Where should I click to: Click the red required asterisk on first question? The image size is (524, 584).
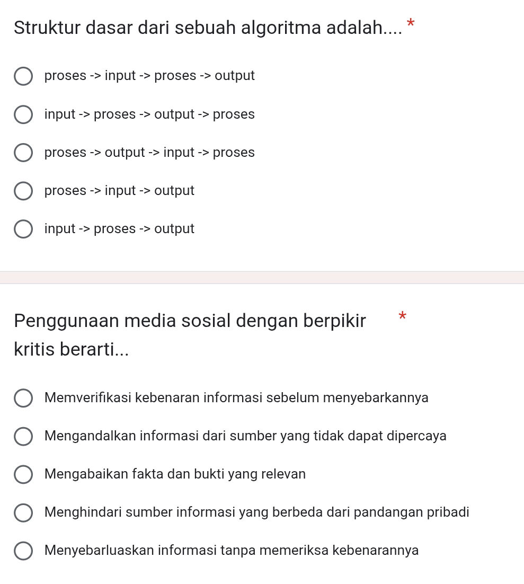point(411,23)
